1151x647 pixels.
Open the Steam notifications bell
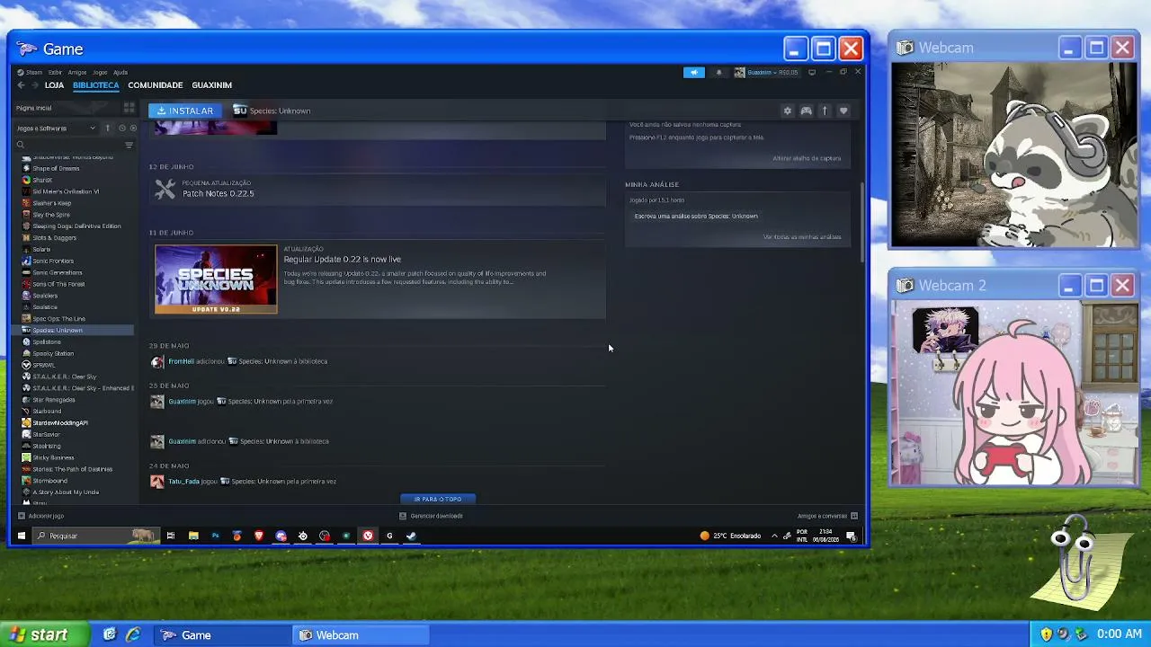[x=718, y=72]
